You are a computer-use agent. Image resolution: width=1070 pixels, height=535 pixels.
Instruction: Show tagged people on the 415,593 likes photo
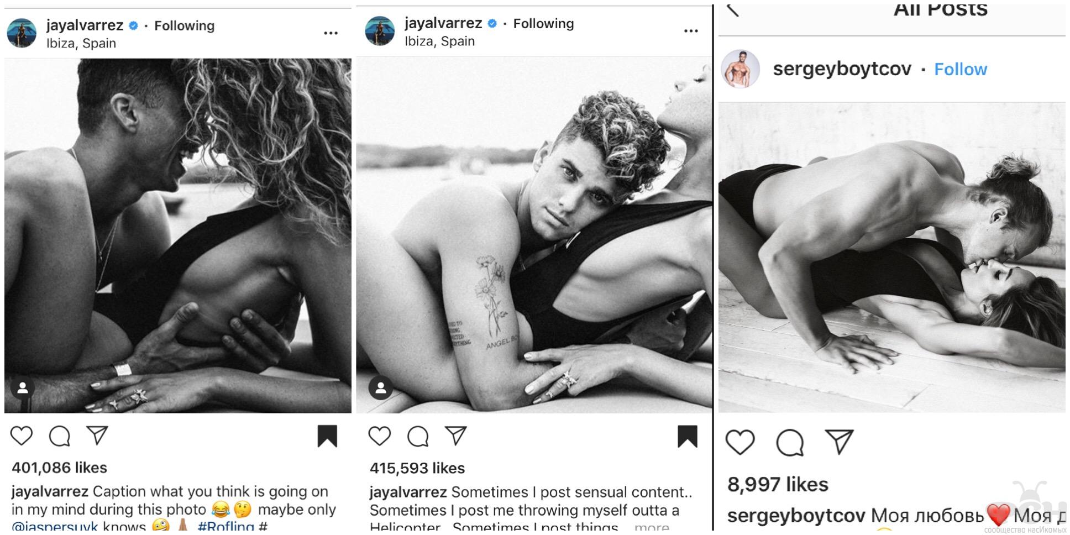coord(381,388)
